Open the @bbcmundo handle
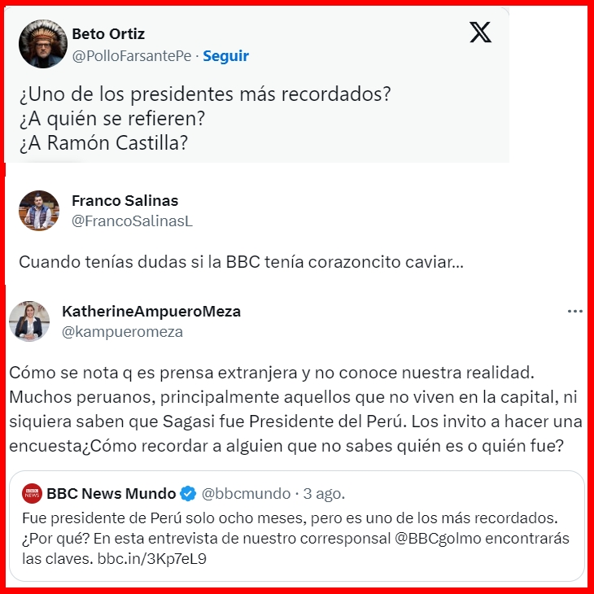Image resolution: width=594 pixels, height=594 pixels. point(246,494)
